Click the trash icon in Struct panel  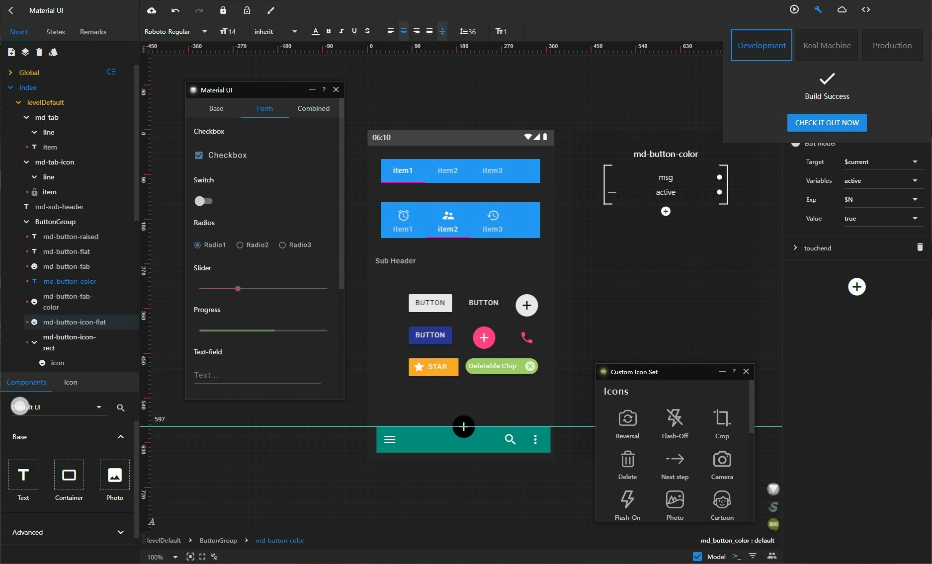(39, 52)
